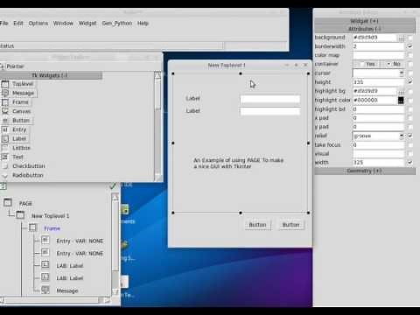Image resolution: width=420 pixels, height=315 pixels.
Task: Toggle the borderwidth attribute checkbox
Action: pyautogui.click(x=410, y=46)
